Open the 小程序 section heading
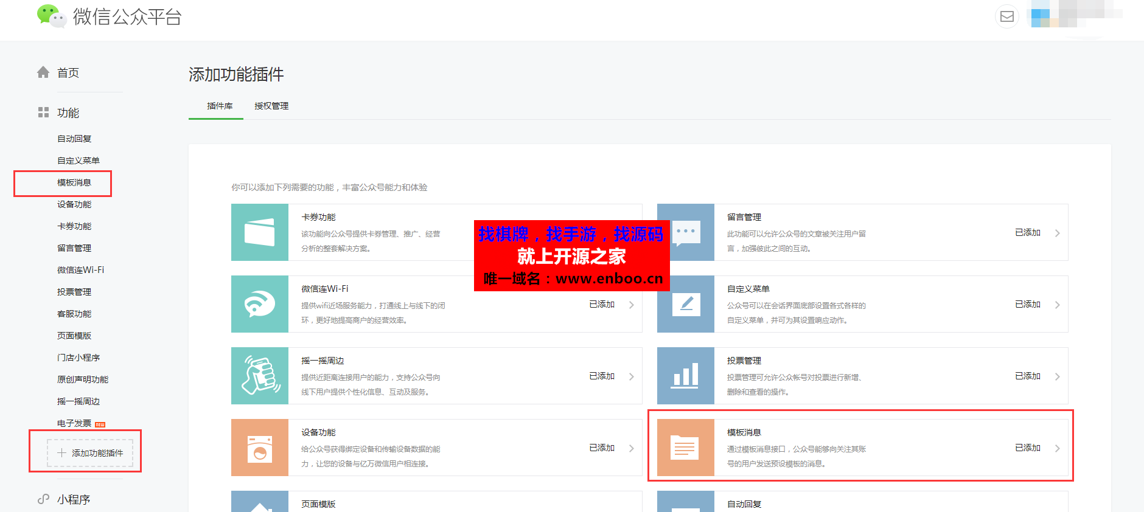The width and height of the screenshot is (1144, 512). [x=74, y=500]
